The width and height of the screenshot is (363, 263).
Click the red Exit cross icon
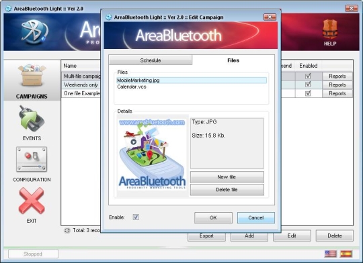[32, 201]
